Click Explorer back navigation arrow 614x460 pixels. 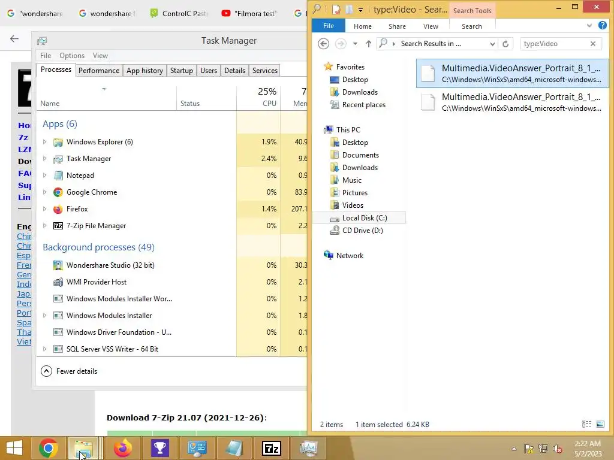[323, 44]
